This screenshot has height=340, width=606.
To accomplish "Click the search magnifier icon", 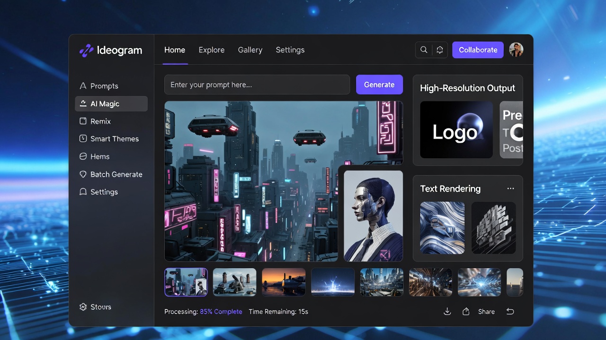I will tap(423, 50).
